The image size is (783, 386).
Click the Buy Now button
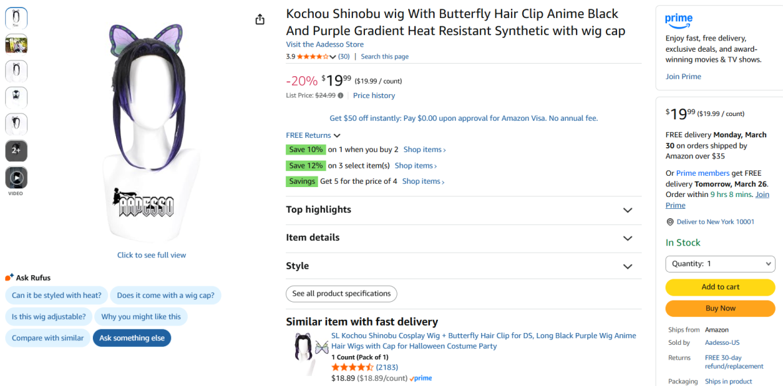click(720, 308)
